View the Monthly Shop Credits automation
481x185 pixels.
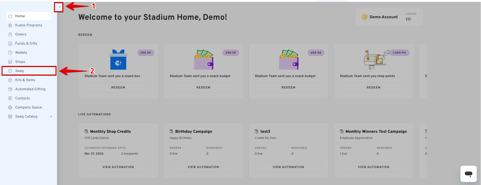118,167
